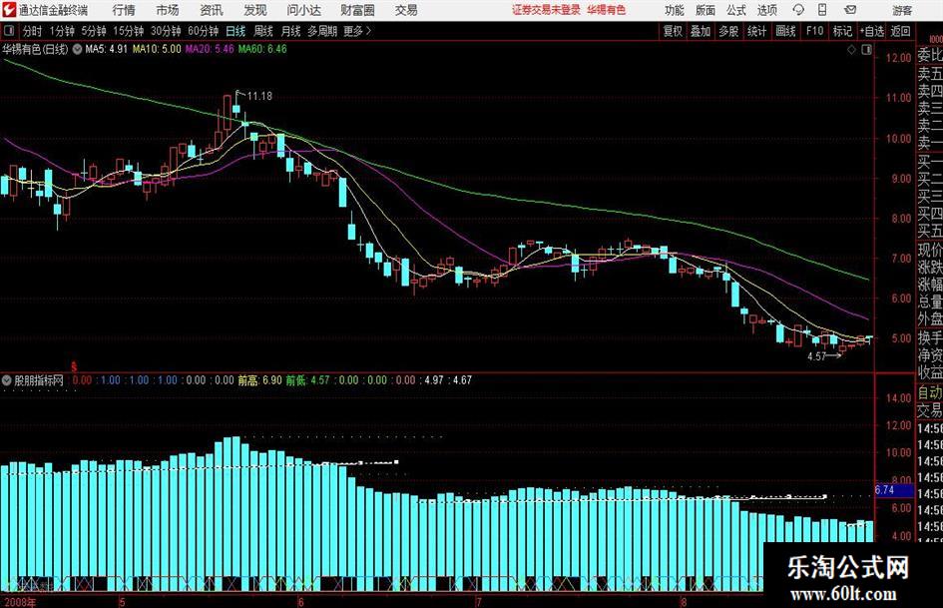Screen dimensions: 943x608
Task: Open the 选项 menu
Action: [766, 10]
